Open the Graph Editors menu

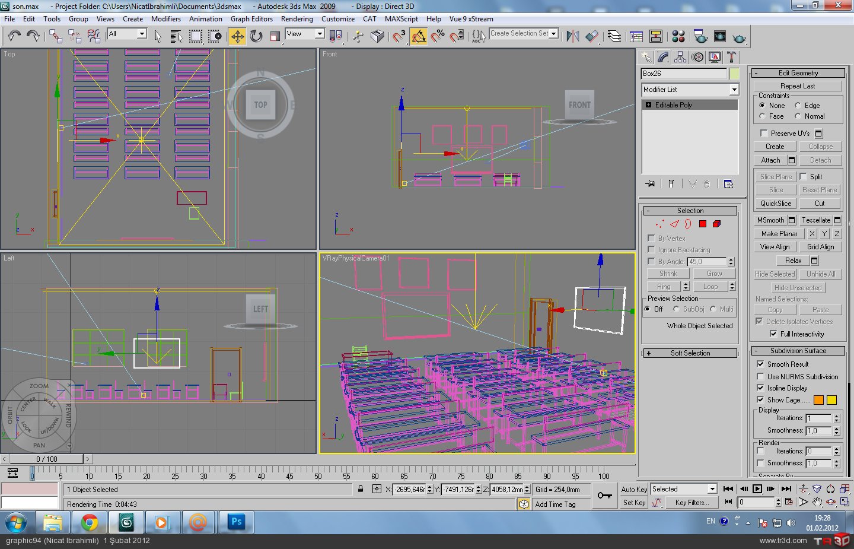tap(251, 19)
